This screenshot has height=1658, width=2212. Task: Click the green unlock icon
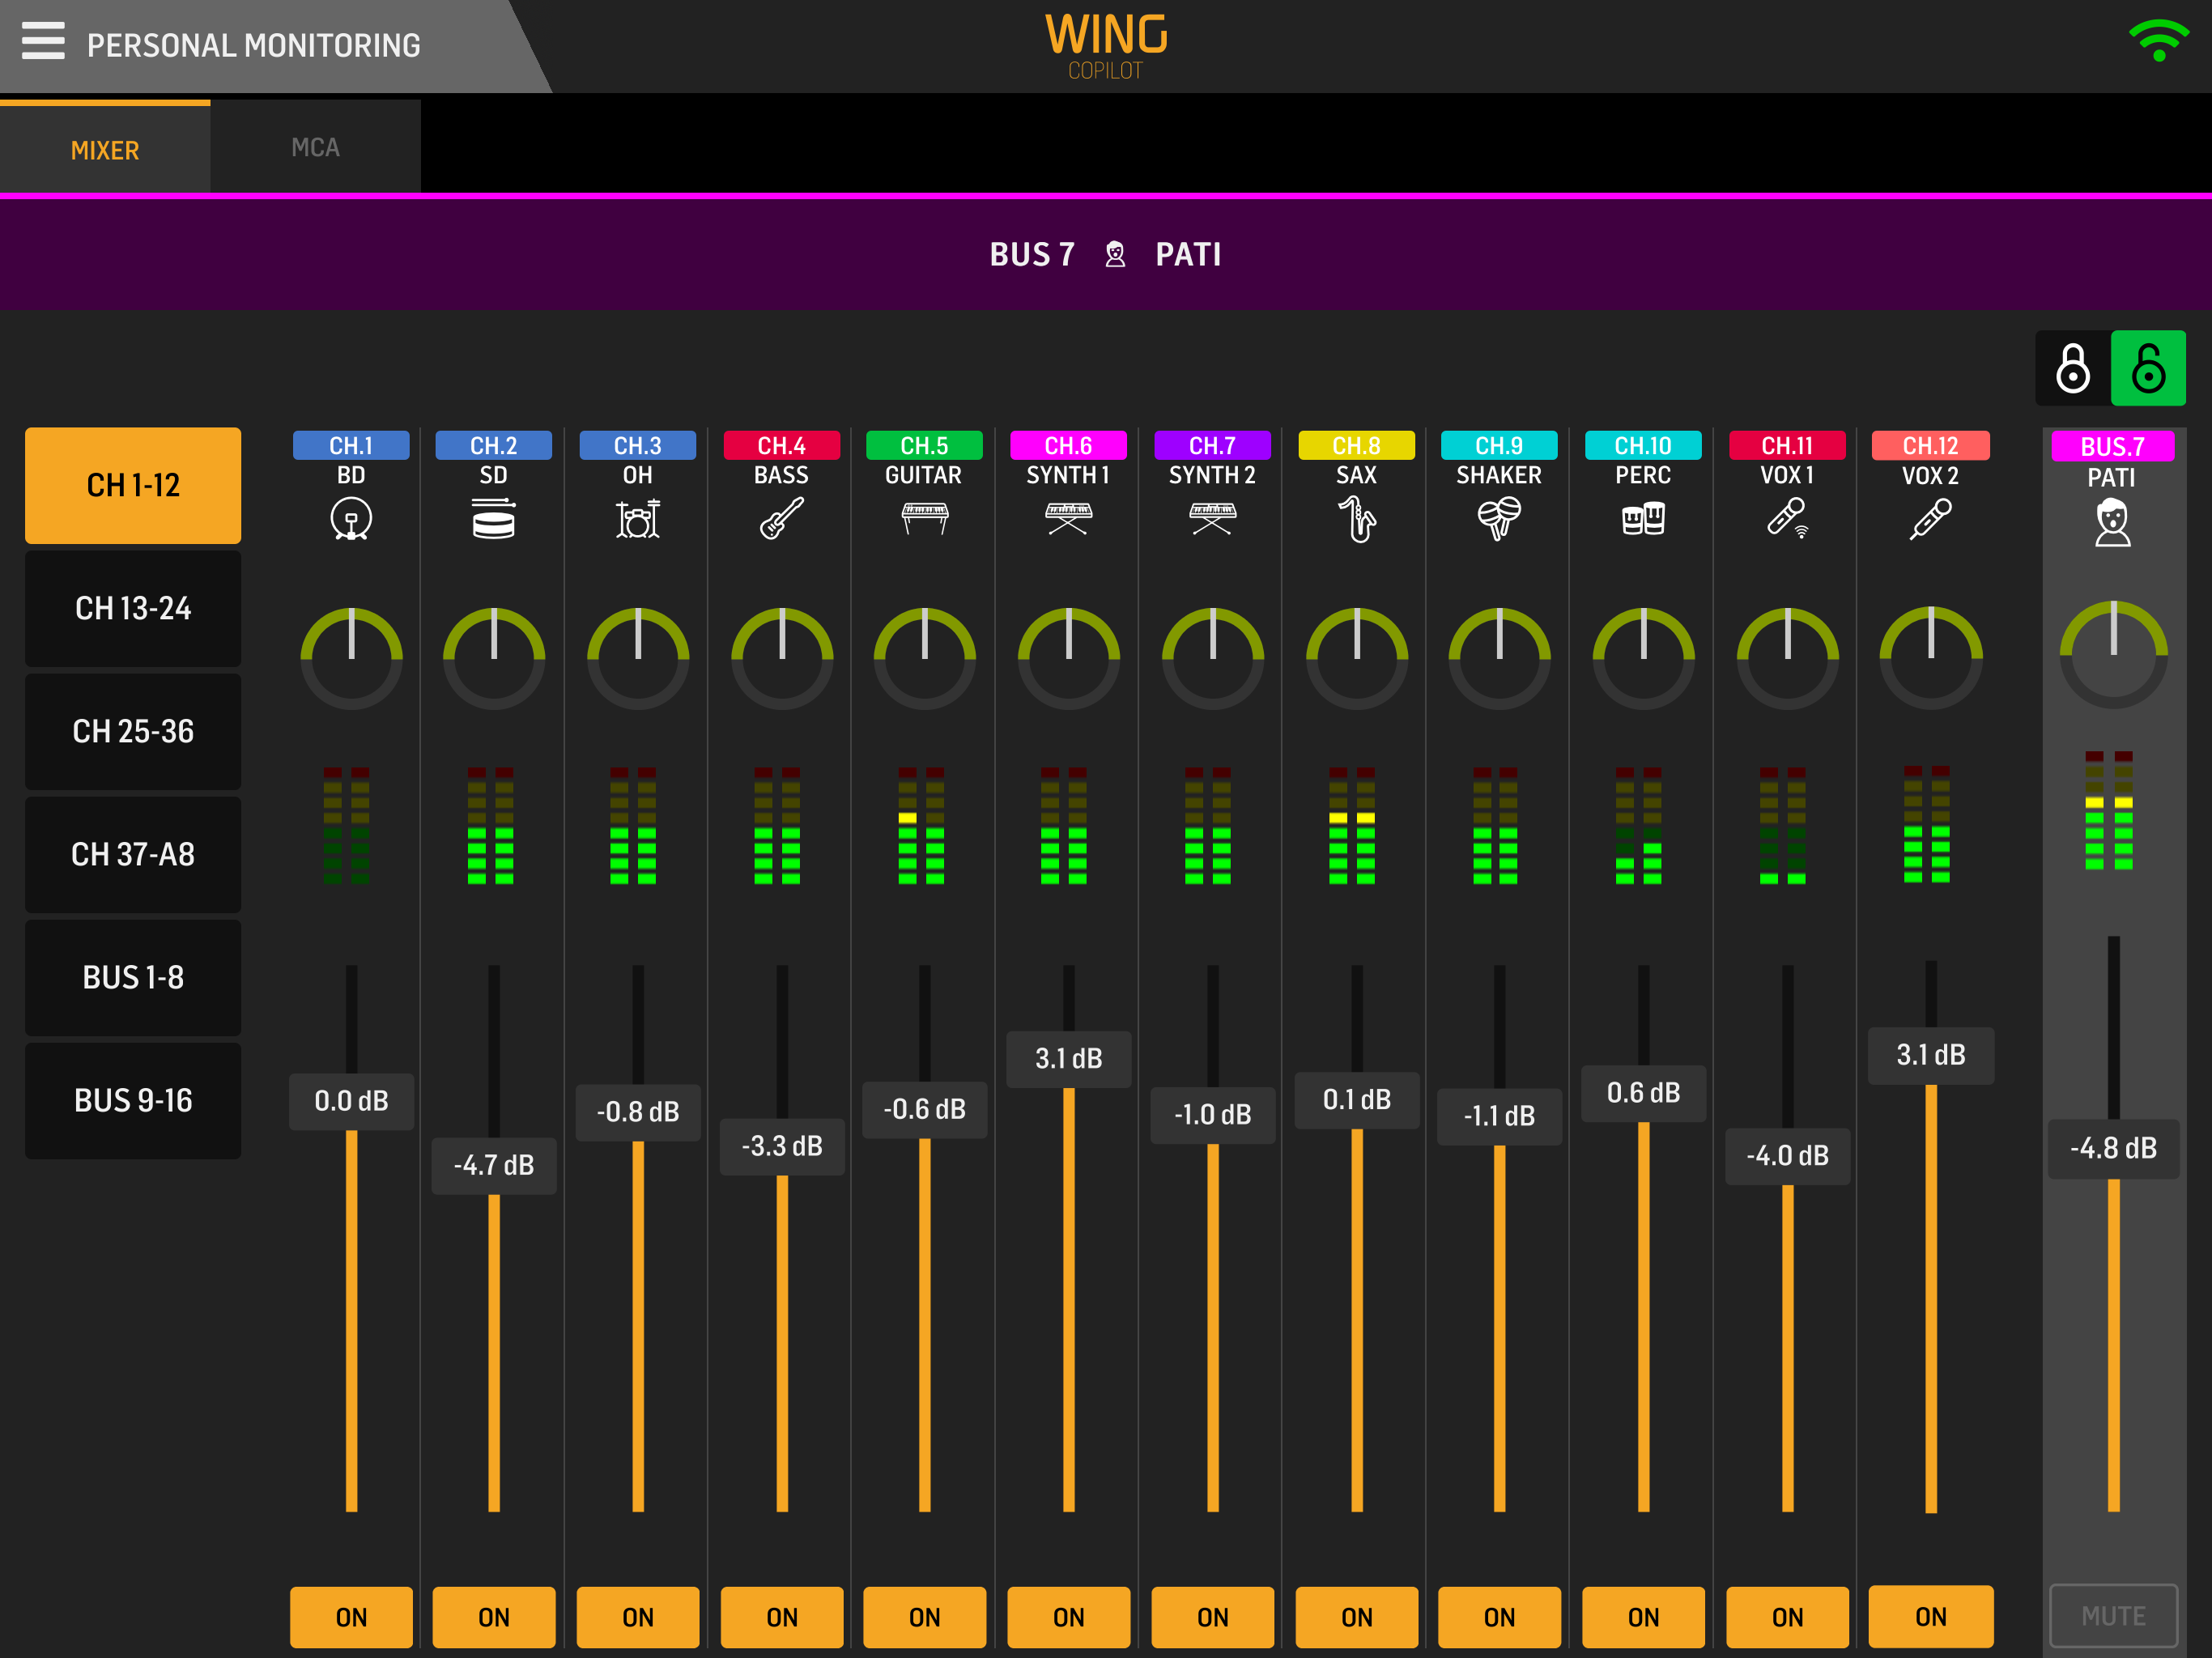[x=2147, y=369]
